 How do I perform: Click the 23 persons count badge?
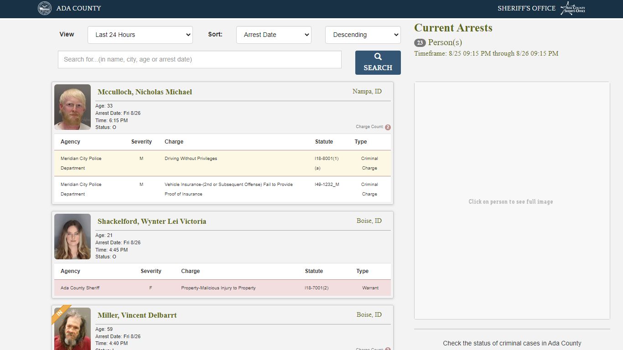pos(420,43)
